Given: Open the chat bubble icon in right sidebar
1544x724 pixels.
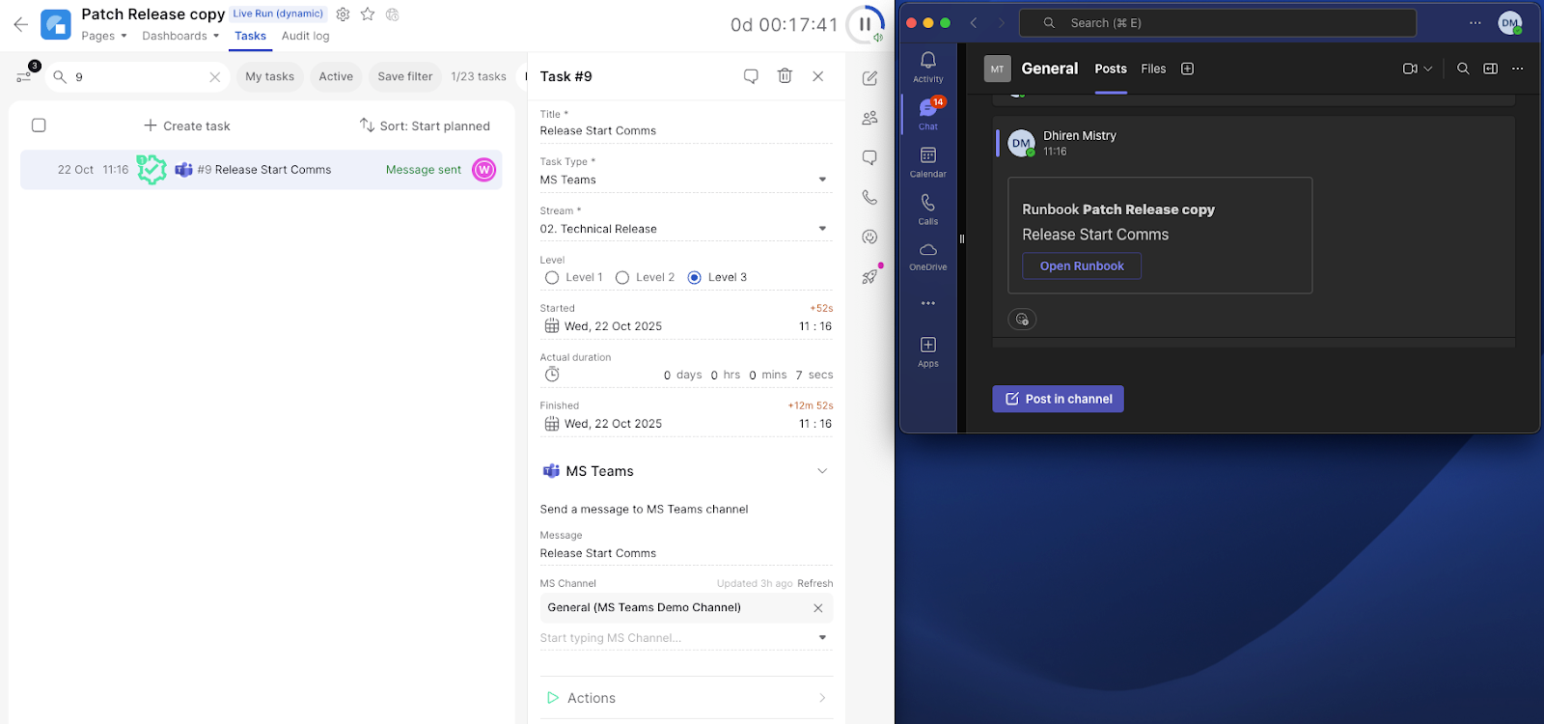Looking at the screenshot, I should [869, 157].
